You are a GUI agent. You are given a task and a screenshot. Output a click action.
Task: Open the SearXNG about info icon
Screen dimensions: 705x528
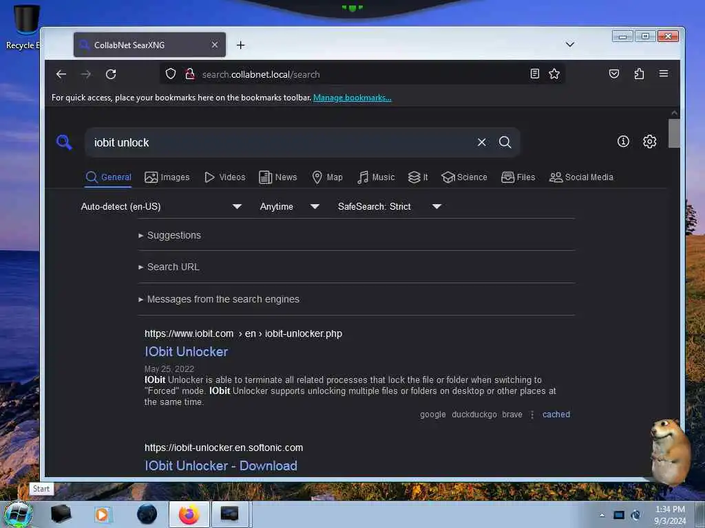(623, 142)
